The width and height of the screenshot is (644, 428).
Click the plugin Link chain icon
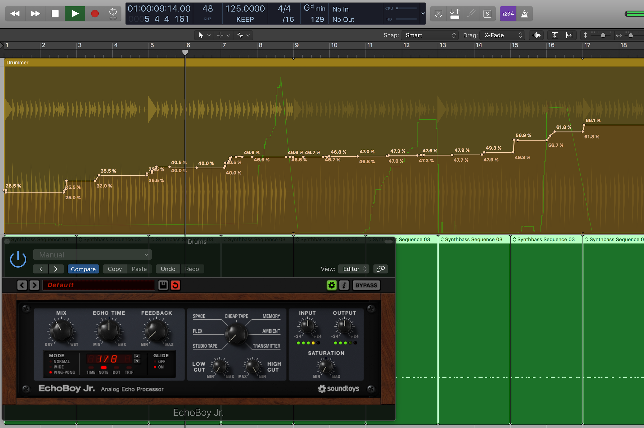(380, 269)
